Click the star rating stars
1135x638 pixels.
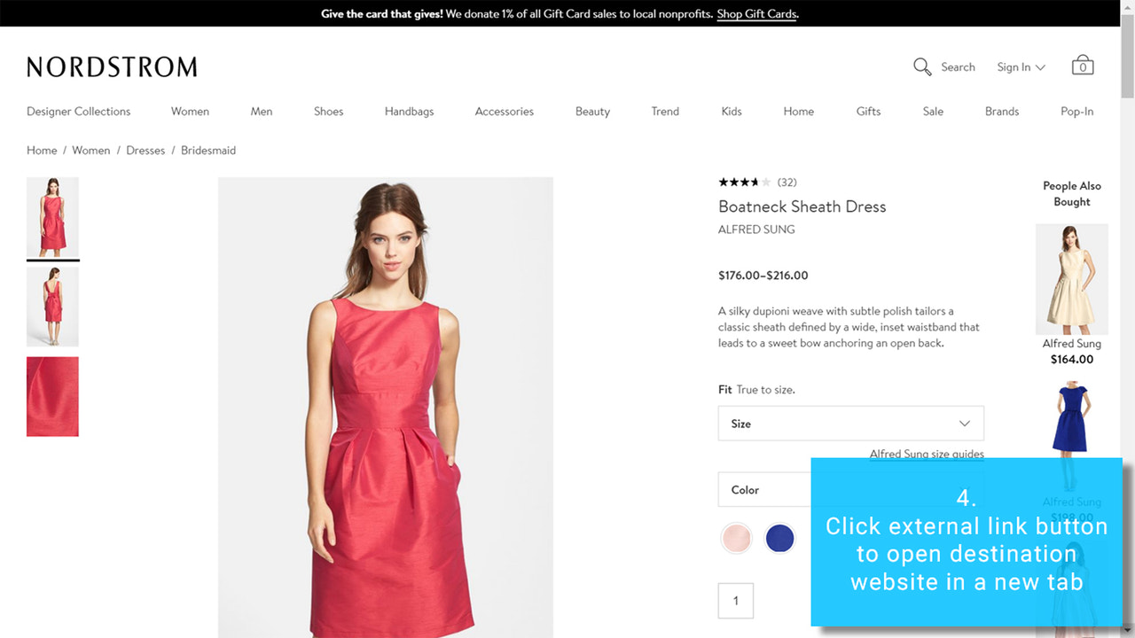click(745, 182)
